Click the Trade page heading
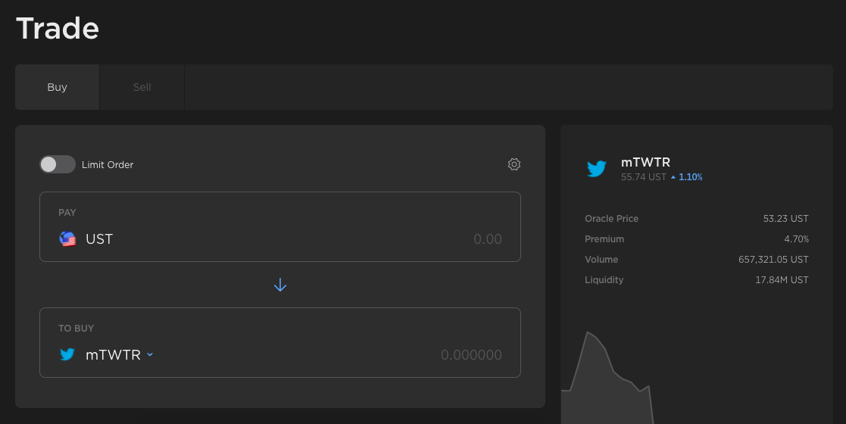The height and width of the screenshot is (424, 846). [58, 28]
